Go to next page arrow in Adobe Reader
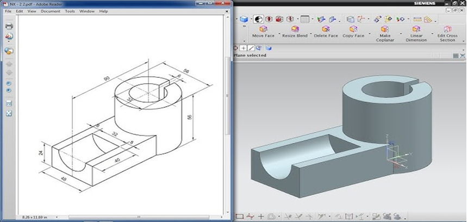 pyautogui.click(x=9, y=72)
